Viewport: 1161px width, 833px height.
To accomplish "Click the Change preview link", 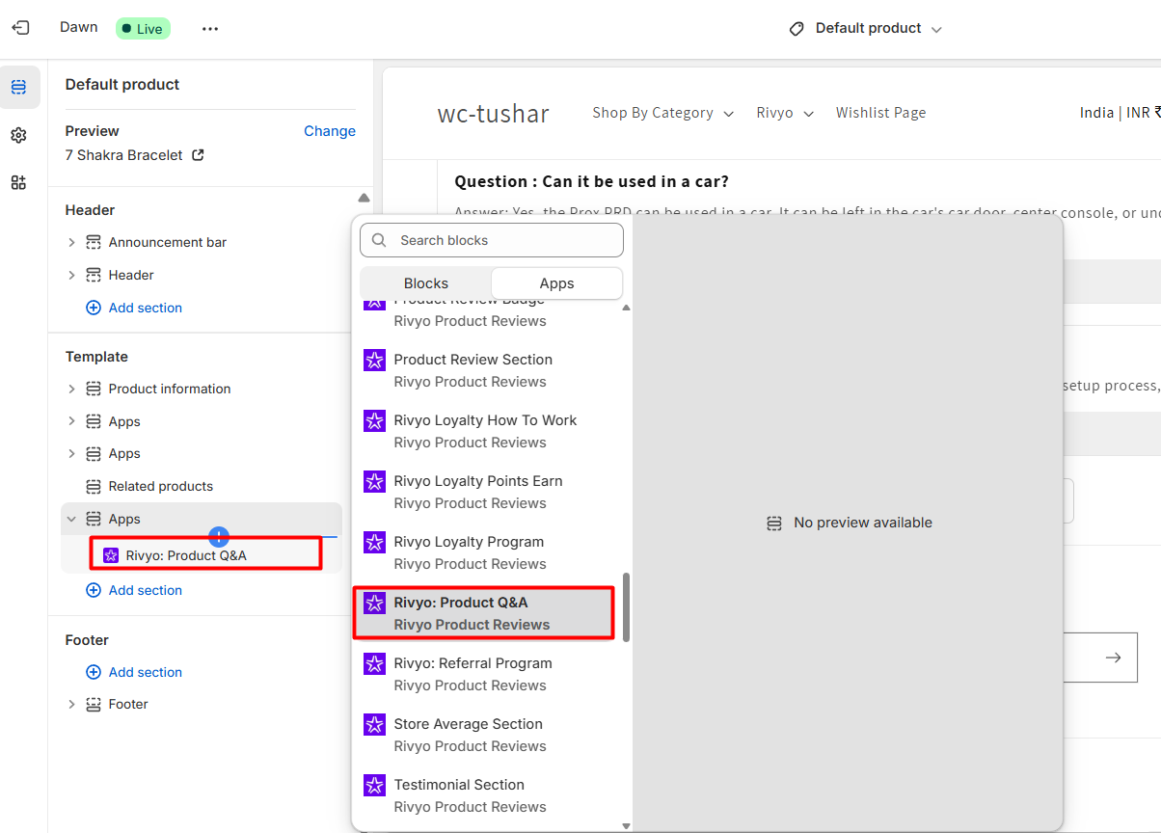I will 330,131.
